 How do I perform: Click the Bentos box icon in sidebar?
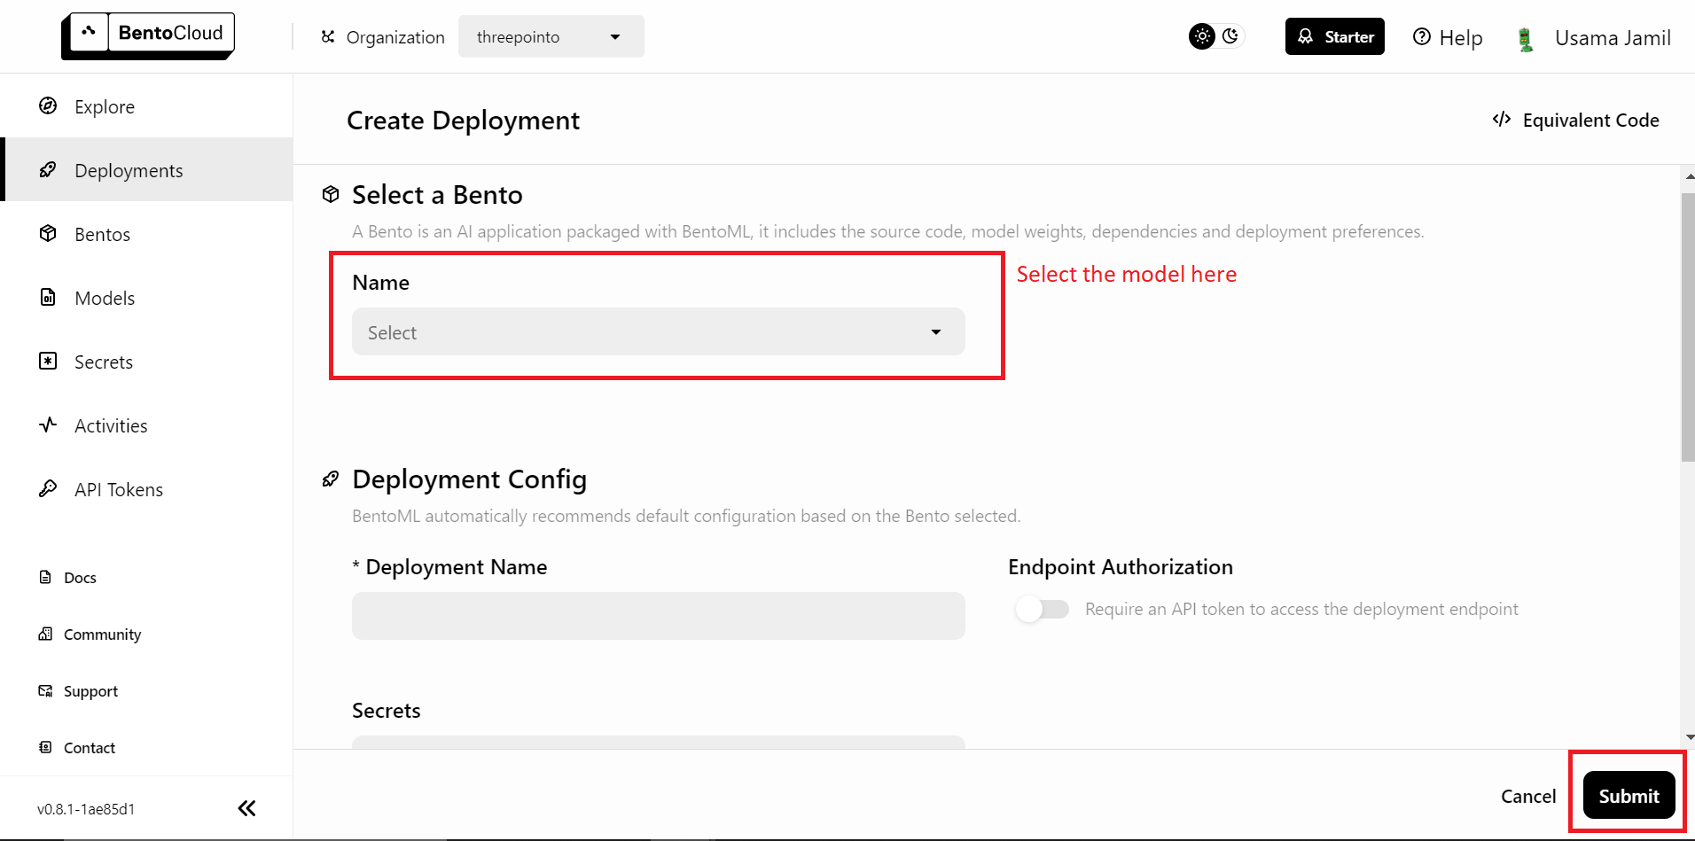(48, 234)
